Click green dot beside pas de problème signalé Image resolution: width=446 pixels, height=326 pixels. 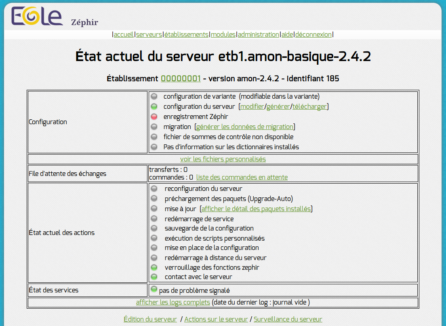[154, 289]
